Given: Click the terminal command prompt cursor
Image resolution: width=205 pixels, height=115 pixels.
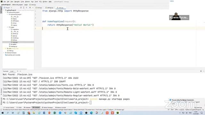Looking at the screenshot, I should (90, 103).
